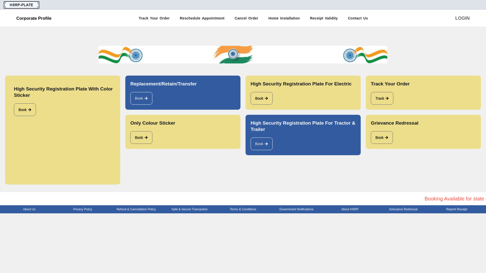Open Terms & Conditions footer link

point(243,209)
